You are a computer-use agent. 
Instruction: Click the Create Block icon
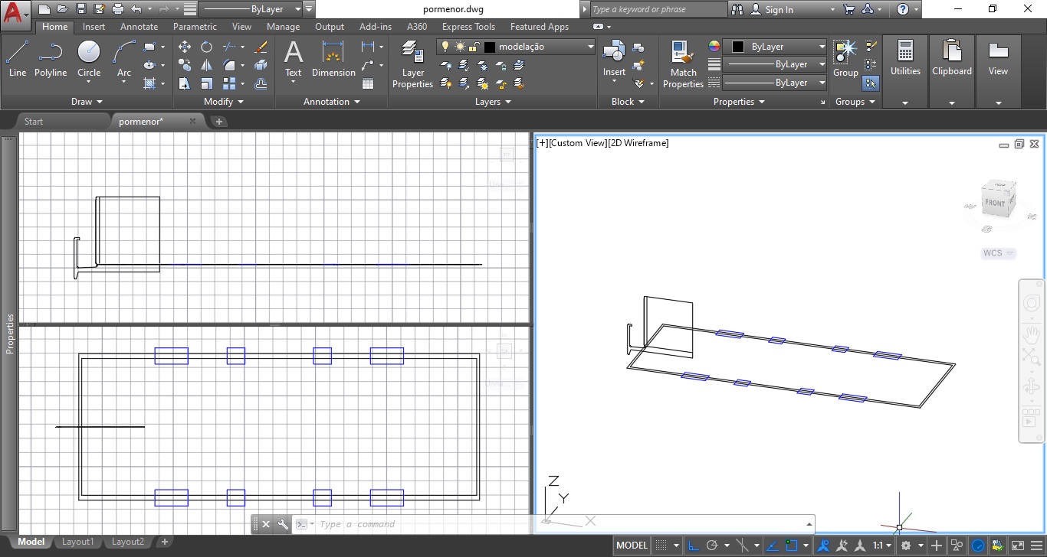[x=638, y=49]
